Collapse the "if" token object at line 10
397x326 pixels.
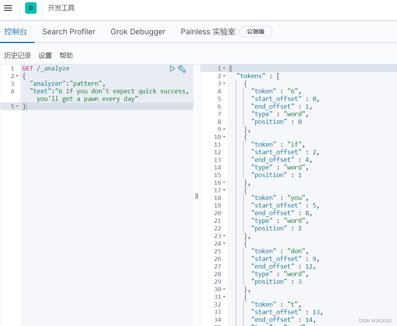point(224,137)
